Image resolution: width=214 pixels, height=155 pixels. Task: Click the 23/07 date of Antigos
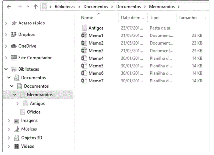(132, 28)
